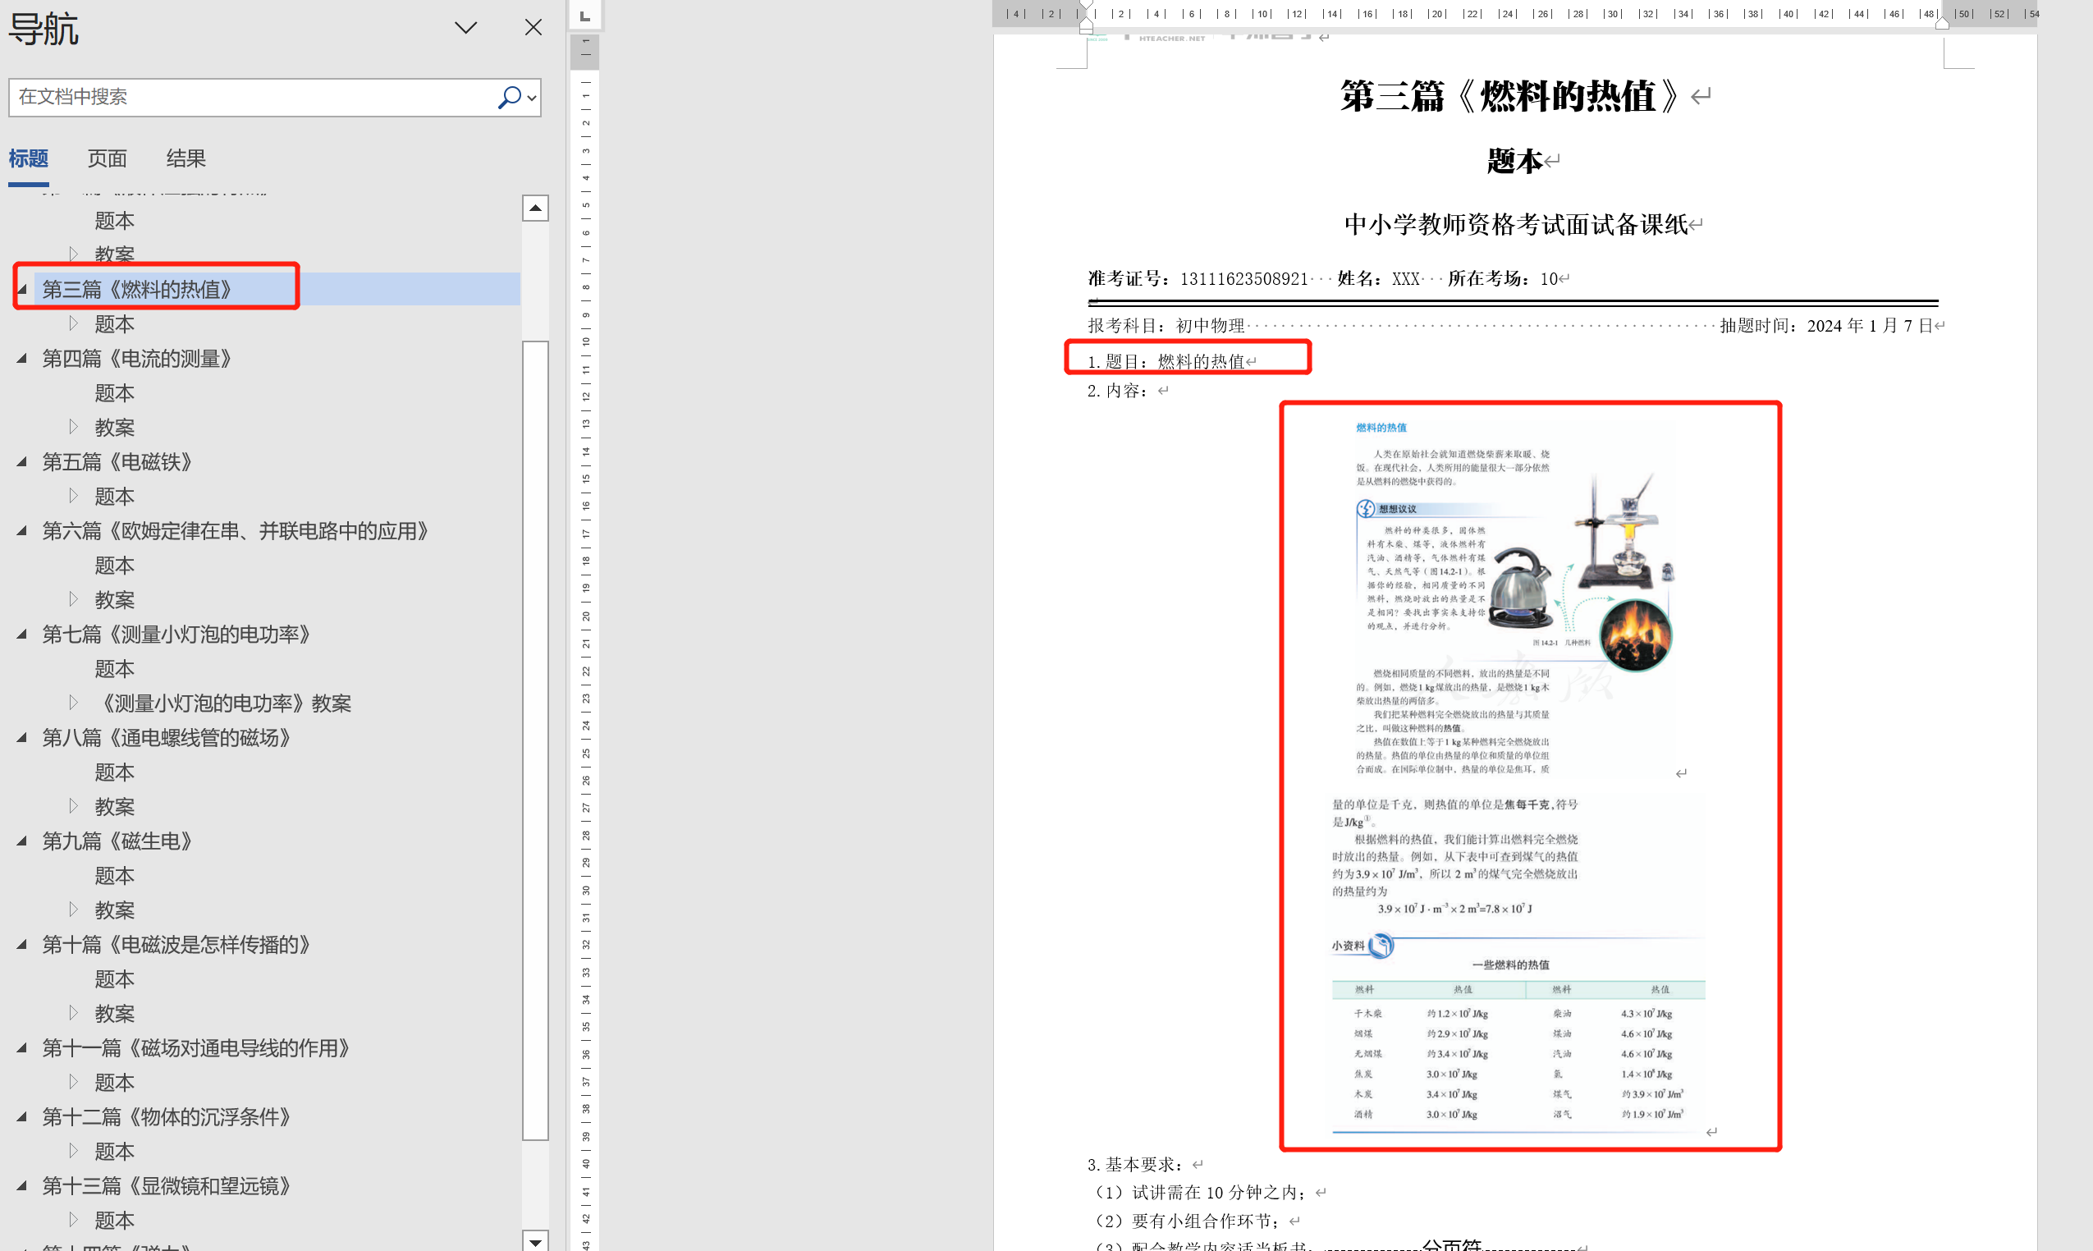Select the textbook image in document
The image size is (2093, 1251).
pyautogui.click(x=1529, y=776)
